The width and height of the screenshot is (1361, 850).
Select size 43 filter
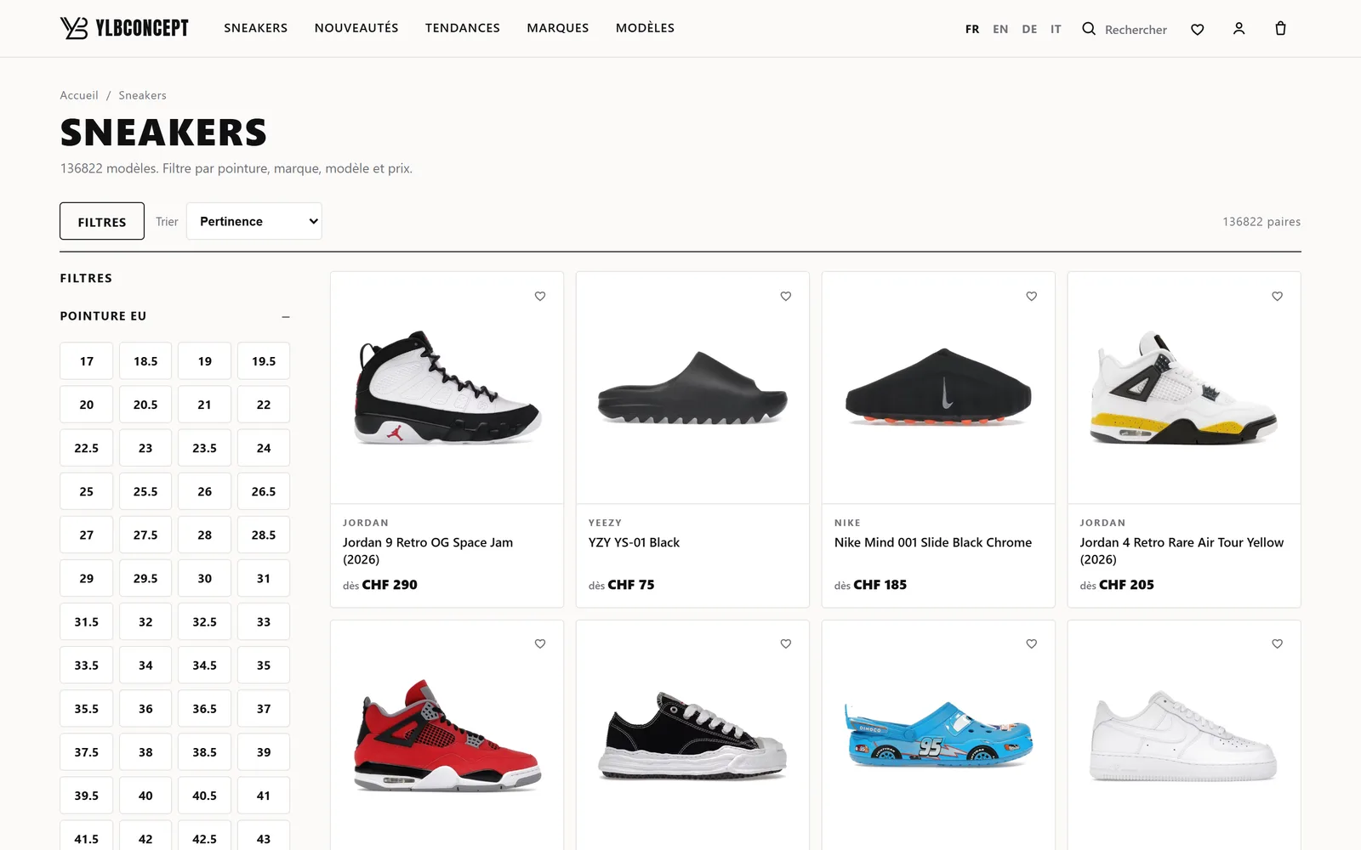click(x=264, y=837)
